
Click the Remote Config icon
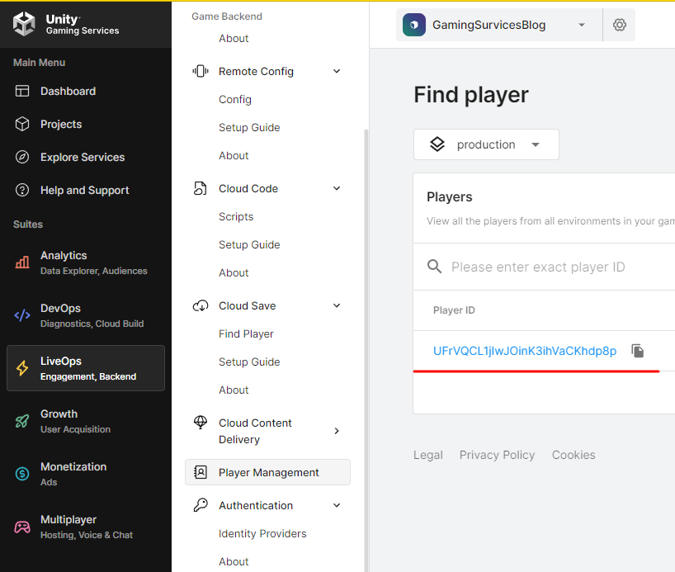[x=201, y=71]
